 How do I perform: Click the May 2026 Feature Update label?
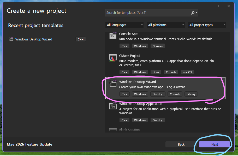29,144
